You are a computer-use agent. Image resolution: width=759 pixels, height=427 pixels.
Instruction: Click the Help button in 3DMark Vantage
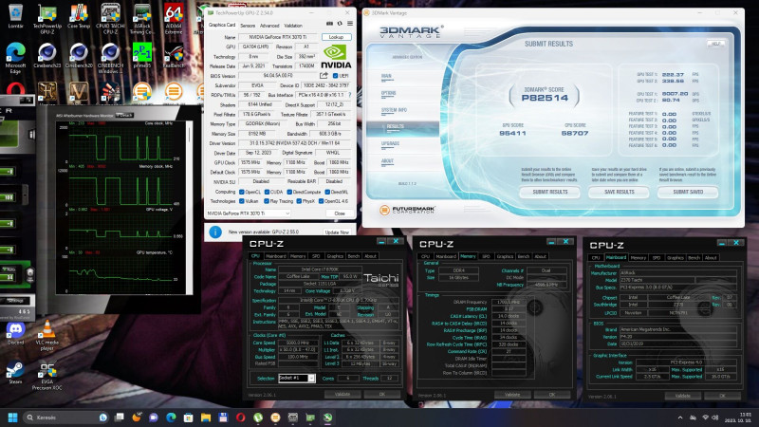coord(715,44)
